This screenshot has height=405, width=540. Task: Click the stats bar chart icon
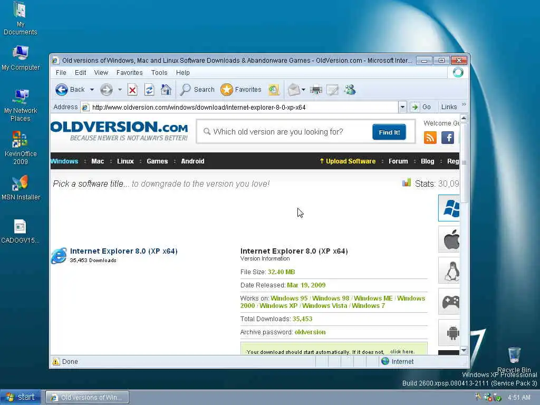[x=407, y=182]
